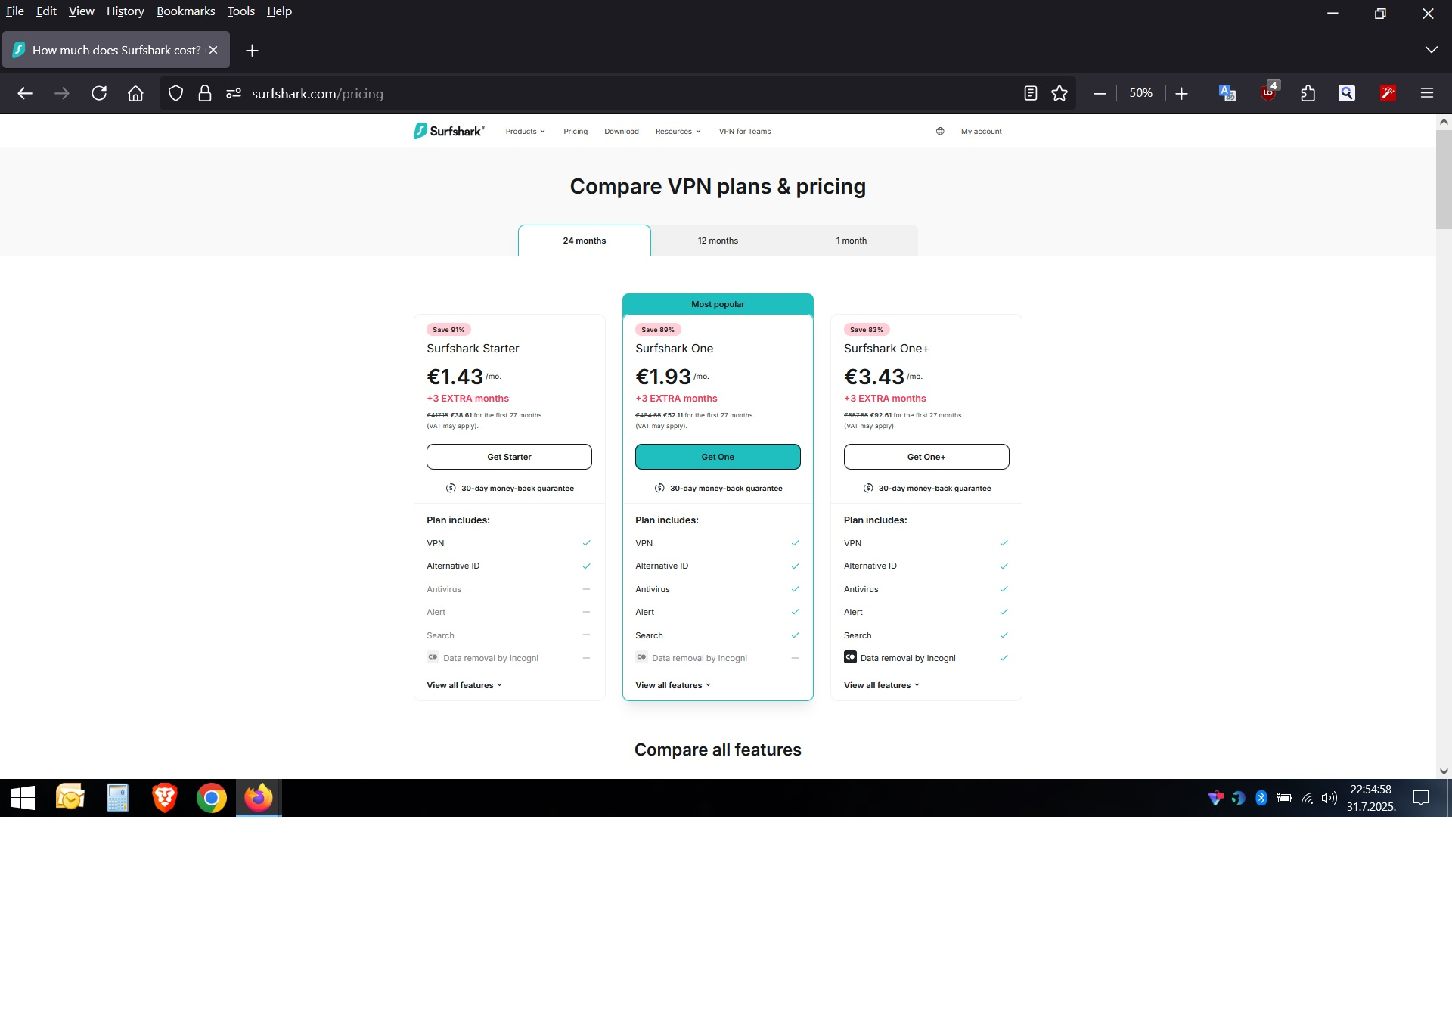Click the Get One button
The height and width of the screenshot is (1018, 1452).
717,457
